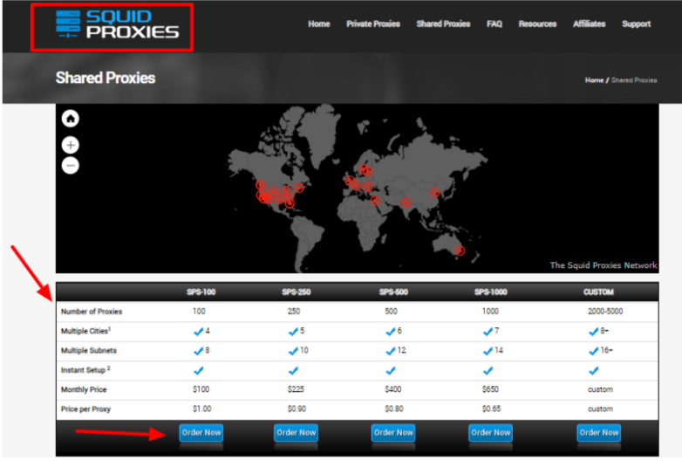The image size is (682, 467).
Task: Reset map with the home icon
Action: (71, 119)
